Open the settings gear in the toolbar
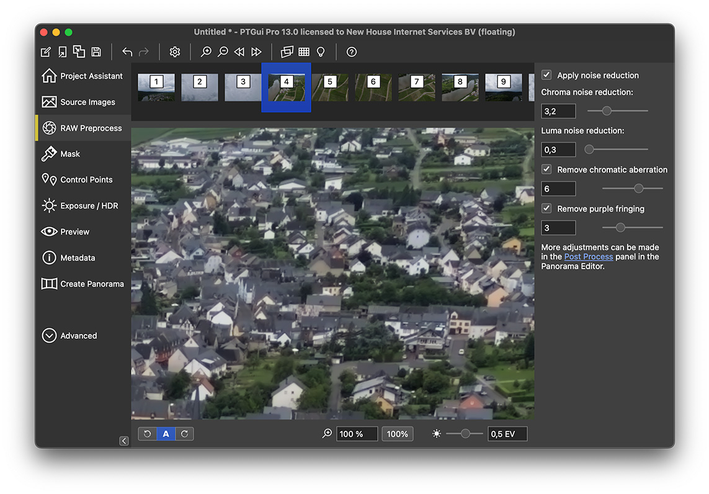 [x=174, y=52]
